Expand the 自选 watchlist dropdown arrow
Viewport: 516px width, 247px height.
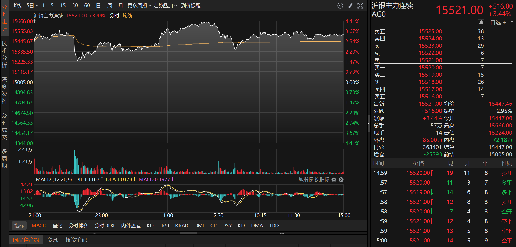tap(511, 22)
